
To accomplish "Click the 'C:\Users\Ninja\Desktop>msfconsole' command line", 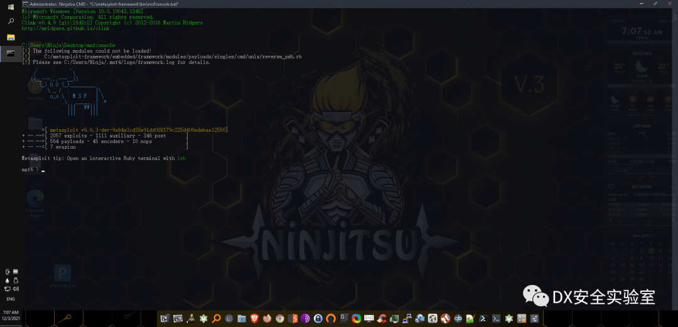I will coord(68,45).
